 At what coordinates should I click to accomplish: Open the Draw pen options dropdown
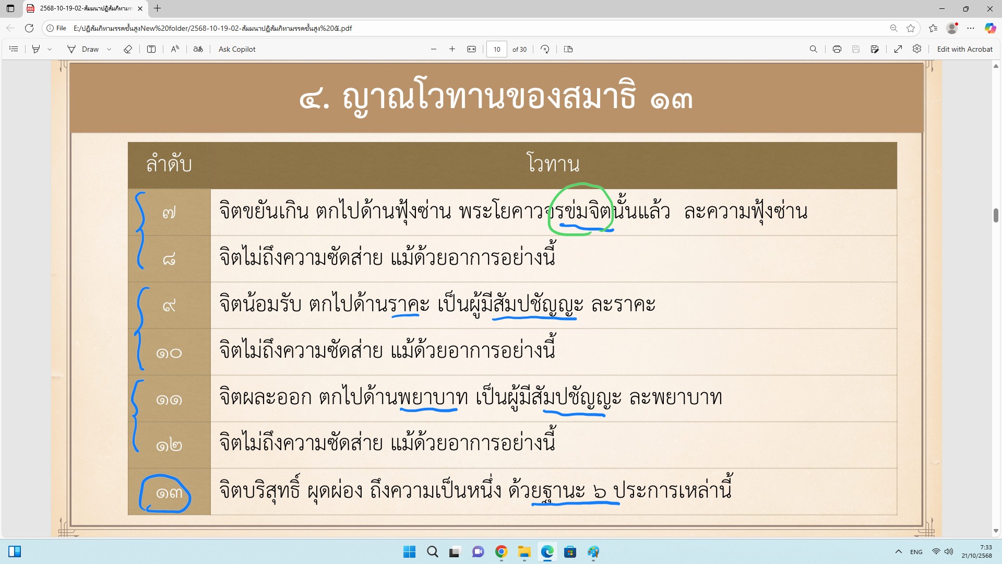[109, 49]
